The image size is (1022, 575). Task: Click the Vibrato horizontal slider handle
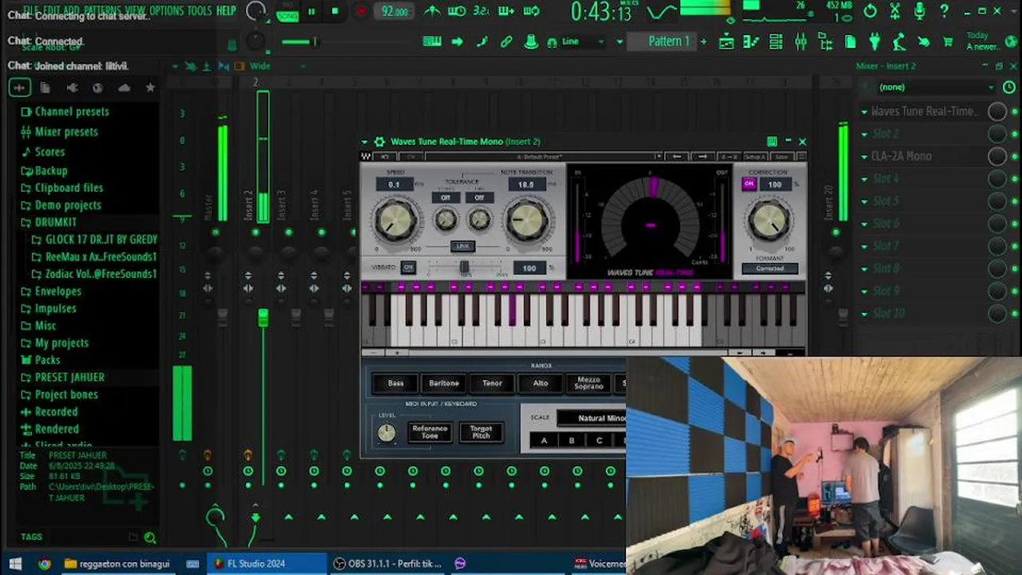pyautogui.click(x=464, y=267)
